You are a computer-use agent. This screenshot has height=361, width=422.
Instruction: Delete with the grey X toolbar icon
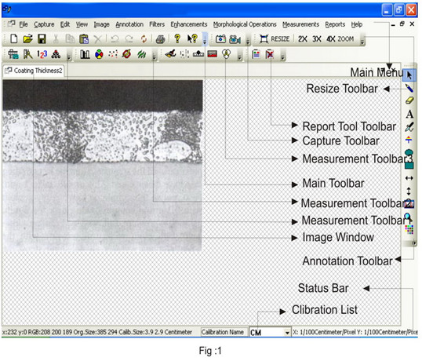[98, 39]
